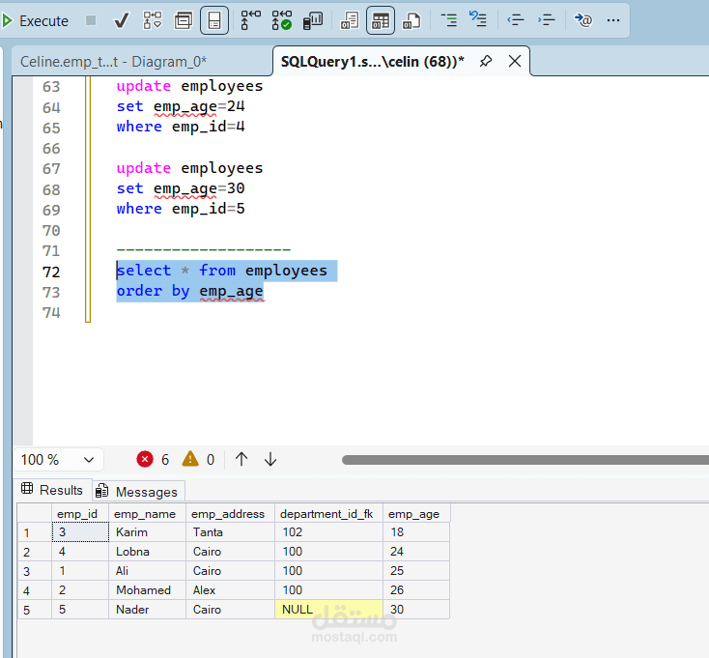
Task: Close the SQLQuery1 tab
Action: point(515,62)
